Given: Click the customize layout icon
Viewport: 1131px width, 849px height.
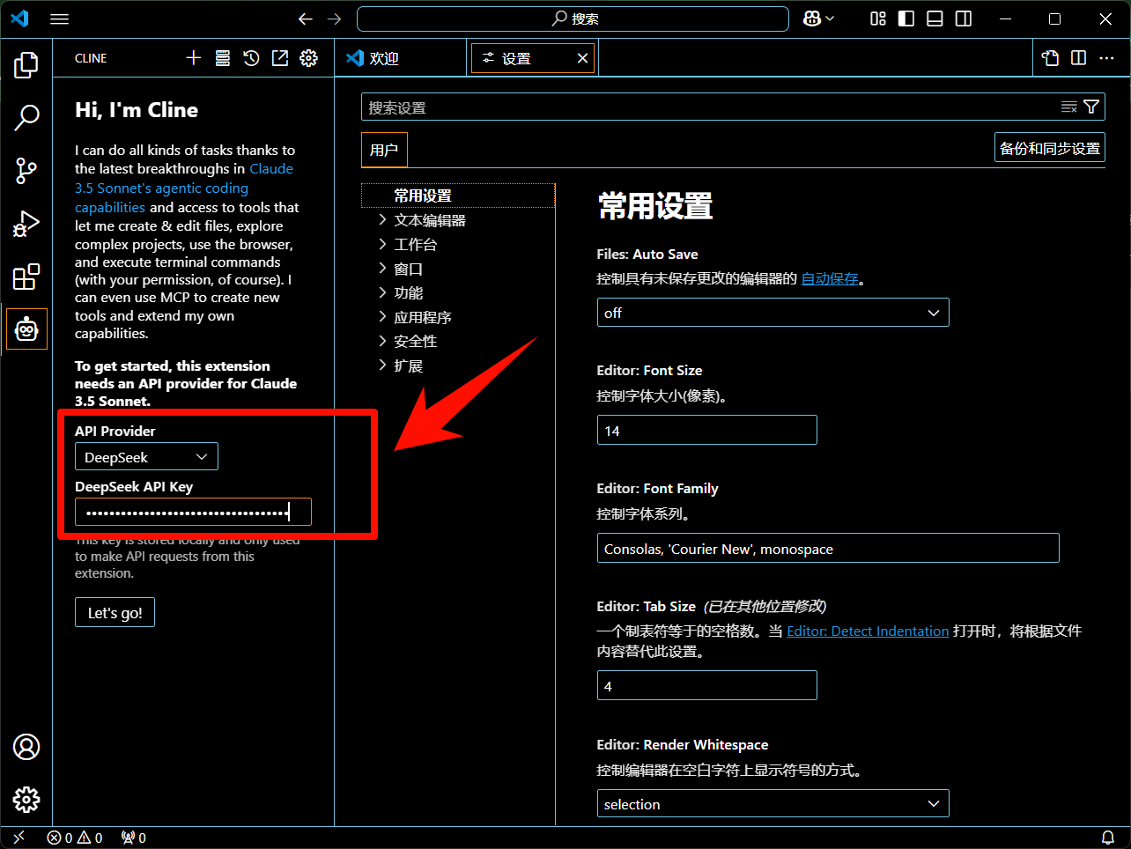Looking at the screenshot, I should (878, 18).
